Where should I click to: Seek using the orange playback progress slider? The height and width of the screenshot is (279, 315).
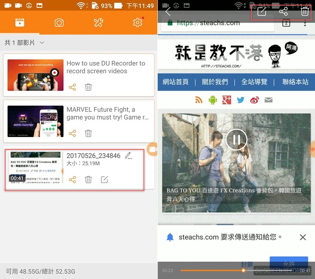pos(243,270)
